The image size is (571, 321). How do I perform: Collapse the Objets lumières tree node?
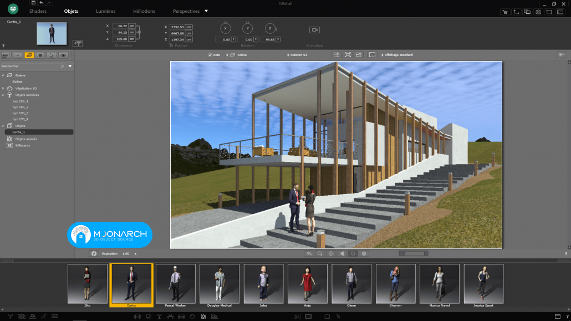pos(3,95)
